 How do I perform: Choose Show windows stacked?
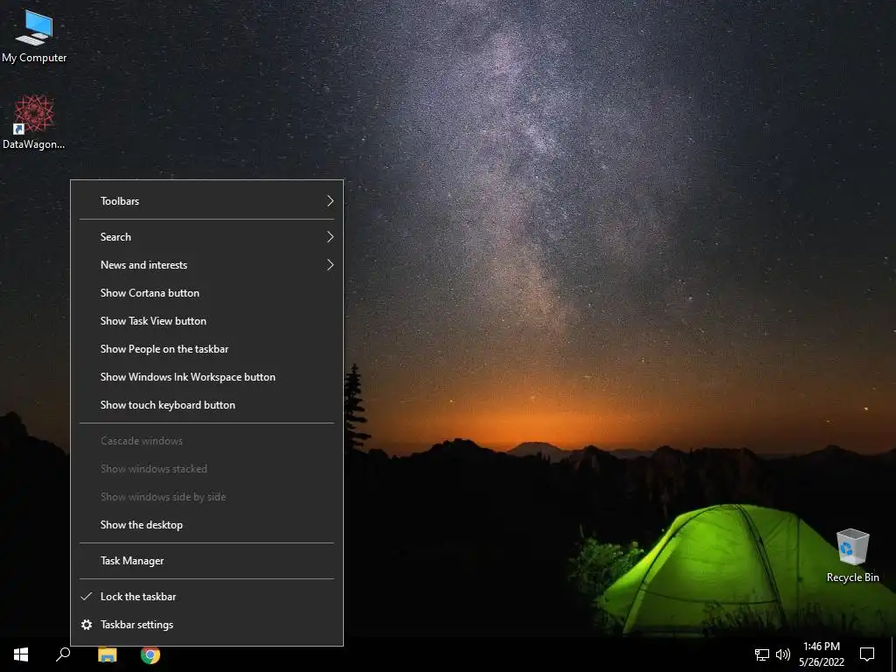(x=206, y=469)
